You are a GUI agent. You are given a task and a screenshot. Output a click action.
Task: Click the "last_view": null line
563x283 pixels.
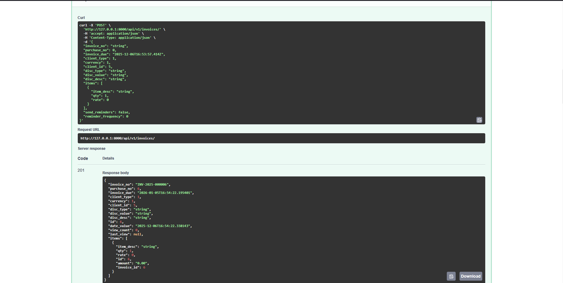point(126,234)
